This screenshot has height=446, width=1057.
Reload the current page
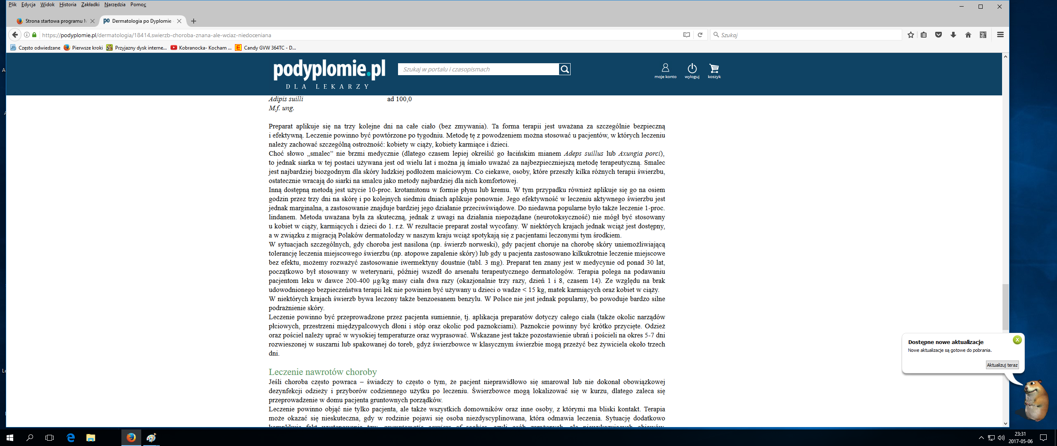700,35
